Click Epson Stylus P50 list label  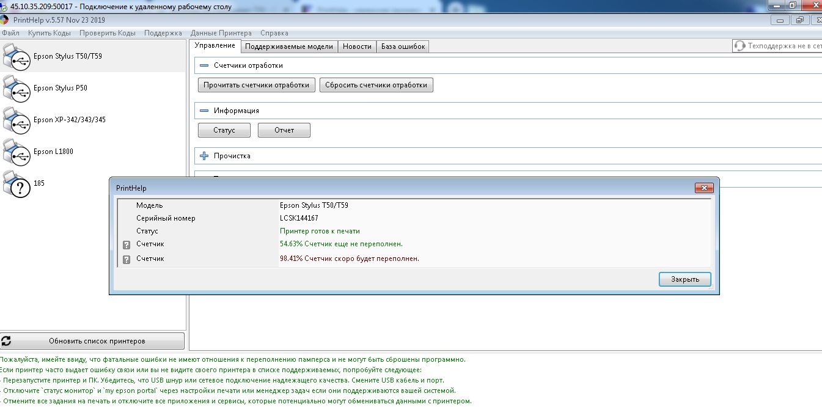[x=61, y=88]
